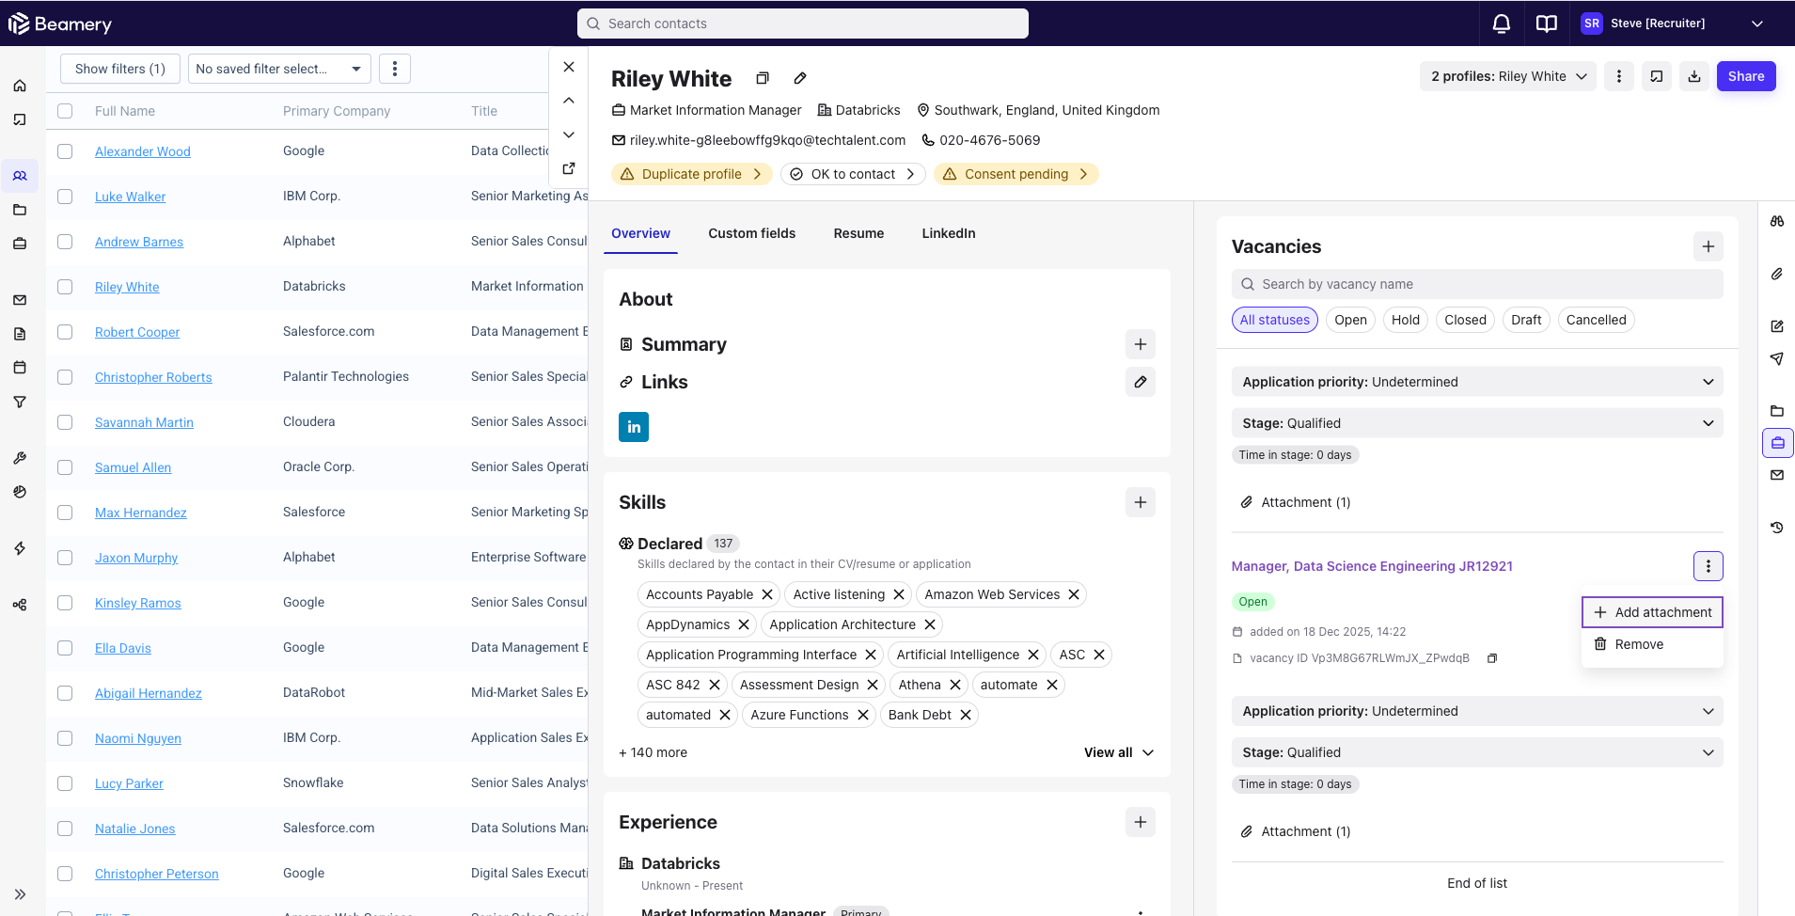The image size is (1795, 916).
Task: Copy the vacancy ID icon
Action: point(1491,658)
